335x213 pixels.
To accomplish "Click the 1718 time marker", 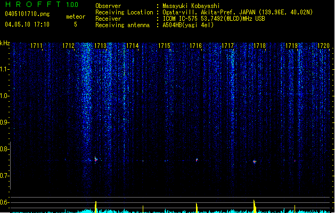I will pos(259,46).
